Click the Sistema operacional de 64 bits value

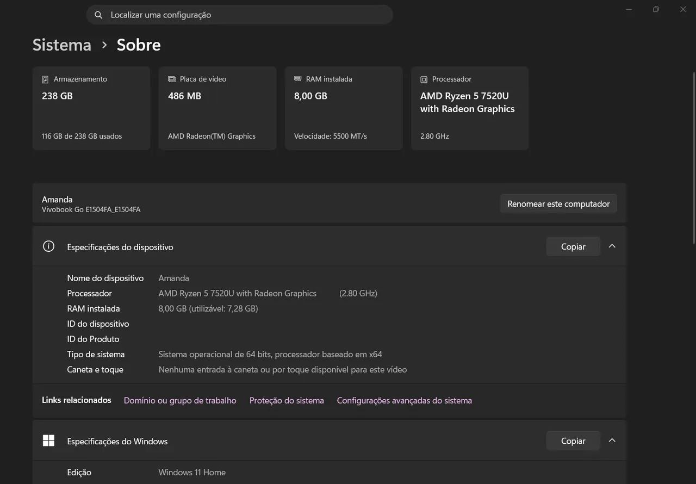[x=270, y=354]
